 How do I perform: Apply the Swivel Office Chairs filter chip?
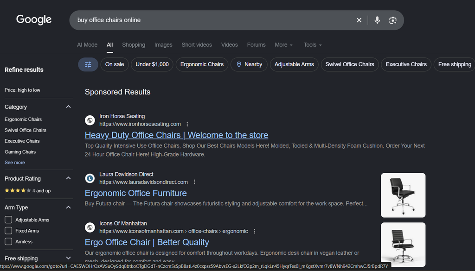click(350, 64)
